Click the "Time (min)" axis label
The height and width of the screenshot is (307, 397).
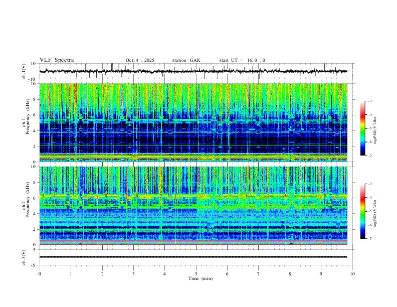[201, 278]
